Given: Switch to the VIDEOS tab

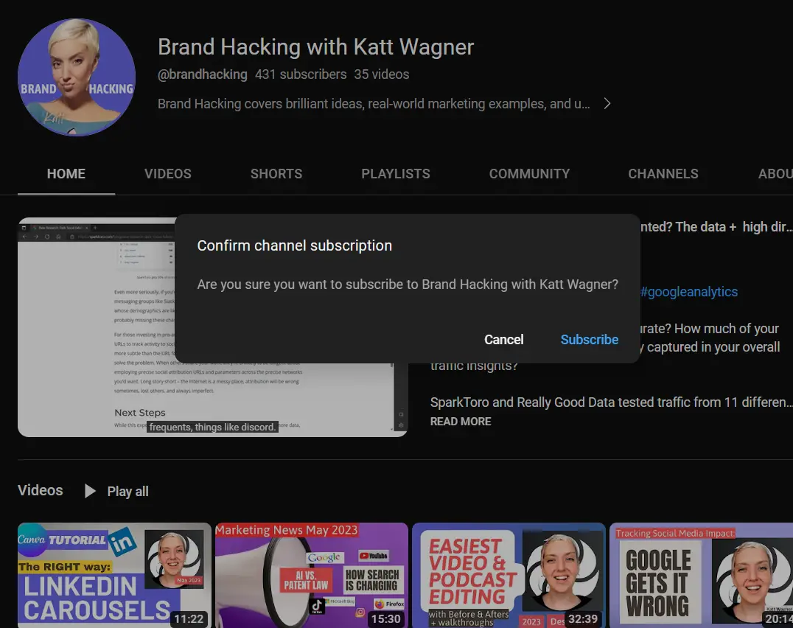Looking at the screenshot, I should 168,174.
